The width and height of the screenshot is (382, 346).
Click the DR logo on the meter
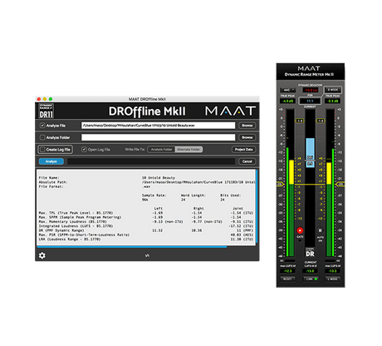(310, 253)
